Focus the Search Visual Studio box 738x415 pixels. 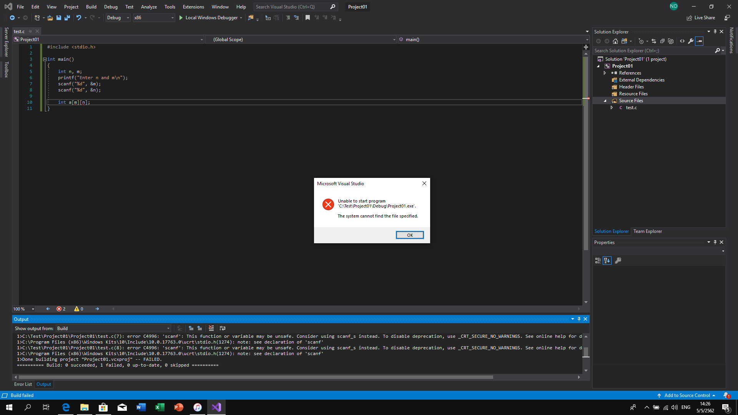(x=295, y=7)
